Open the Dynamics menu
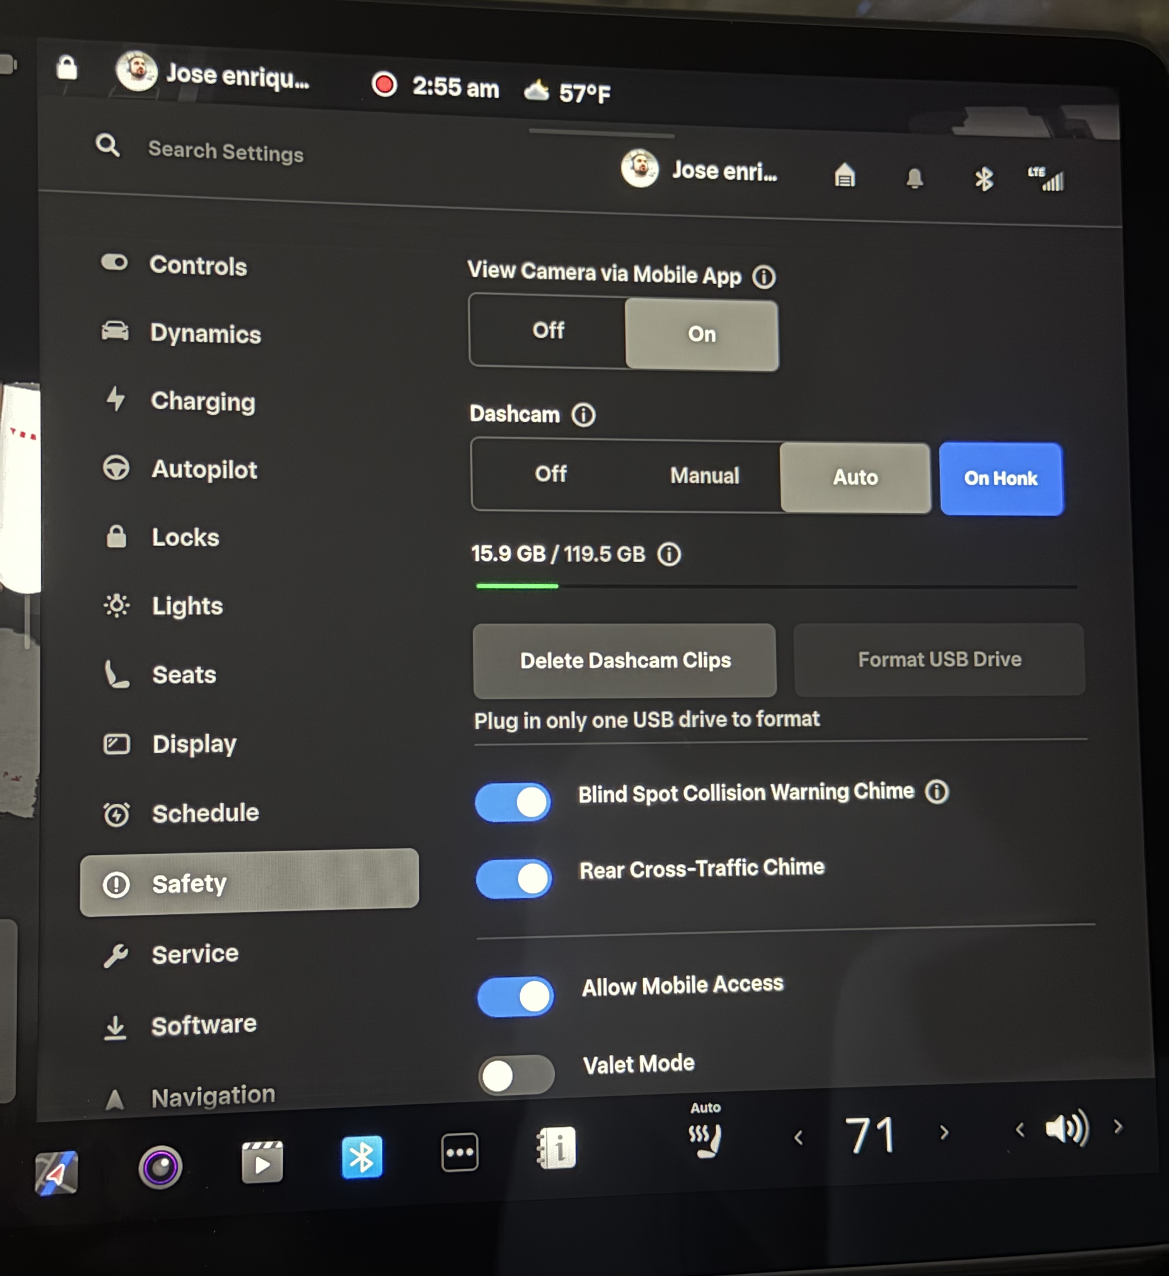The height and width of the screenshot is (1276, 1169). coord(181,333)
